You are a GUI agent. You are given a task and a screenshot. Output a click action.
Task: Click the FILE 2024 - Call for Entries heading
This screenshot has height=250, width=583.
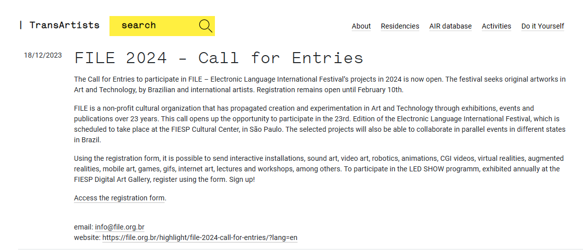218,58
